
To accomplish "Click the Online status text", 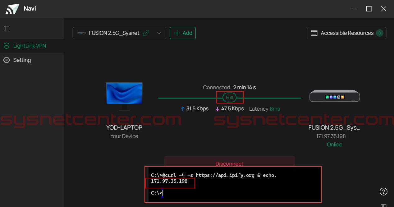I will pos(335,145).
